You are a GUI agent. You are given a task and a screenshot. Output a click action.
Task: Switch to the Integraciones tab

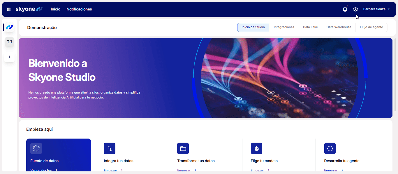point(284,27)
